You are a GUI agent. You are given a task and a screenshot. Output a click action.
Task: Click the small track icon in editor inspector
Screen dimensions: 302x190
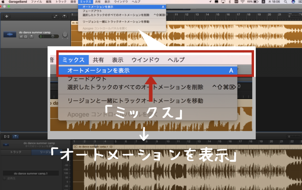coord(6,145)
